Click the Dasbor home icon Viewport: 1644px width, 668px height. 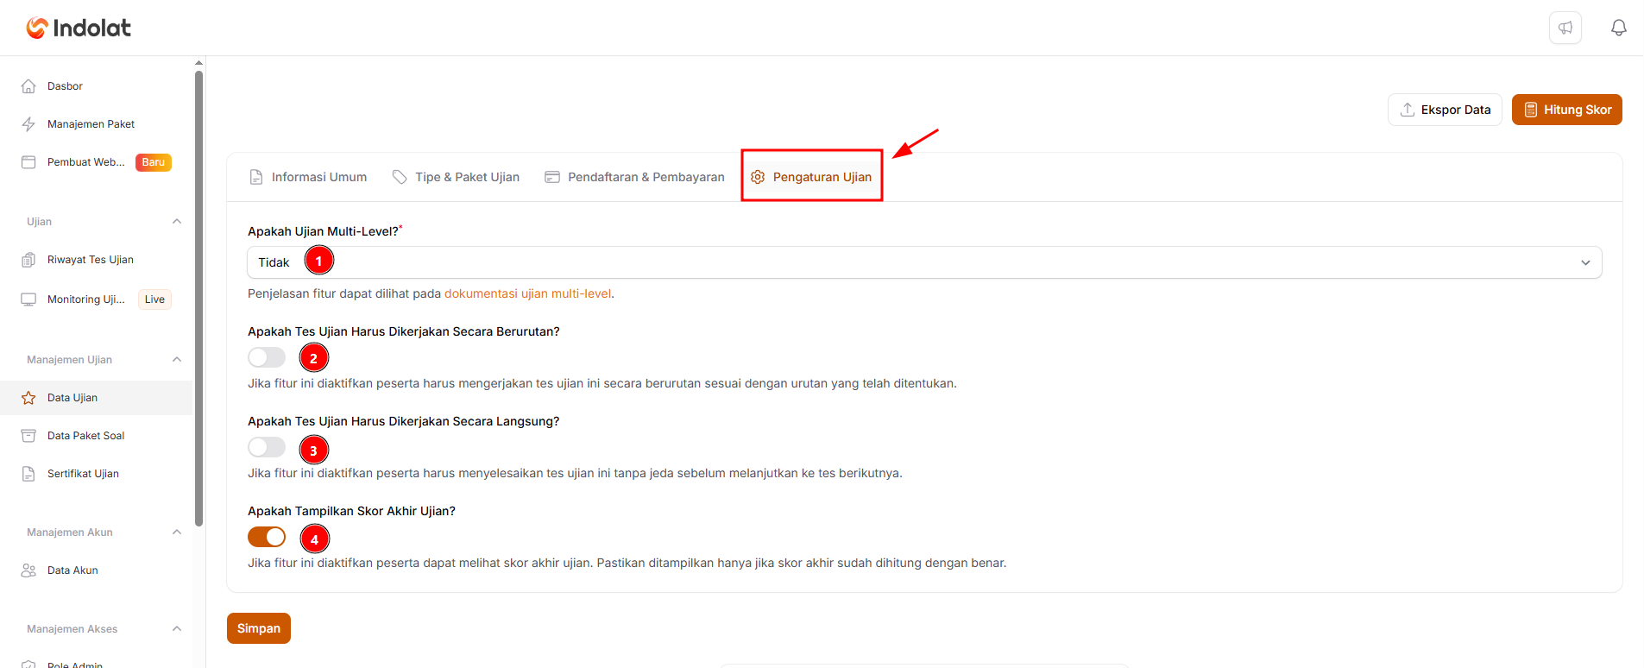click(28, 86)
